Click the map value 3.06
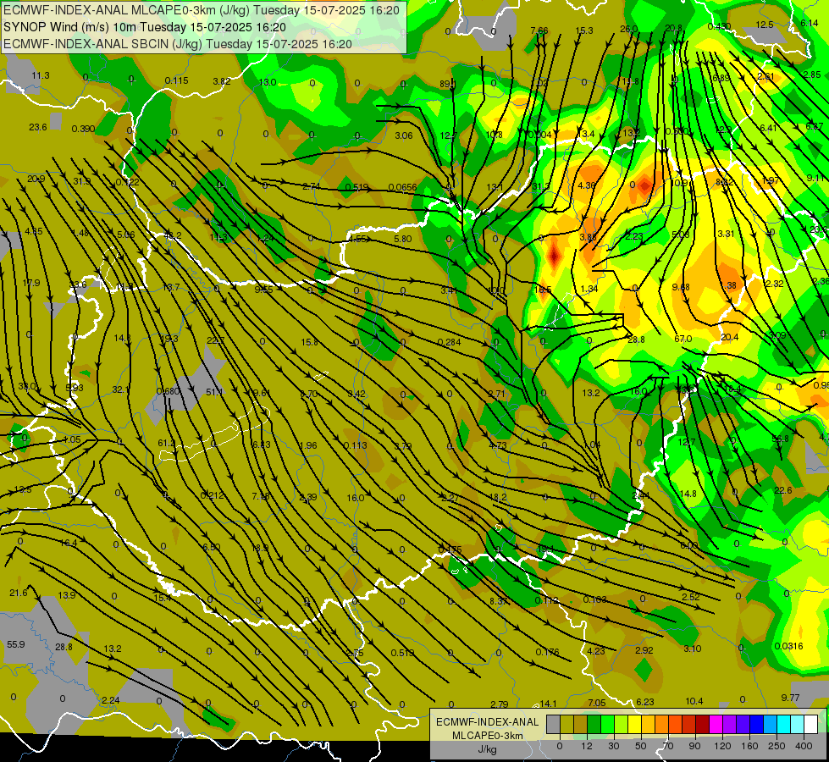Image resolution: width=829 pixels, height=762 pixels. (403, 136)
